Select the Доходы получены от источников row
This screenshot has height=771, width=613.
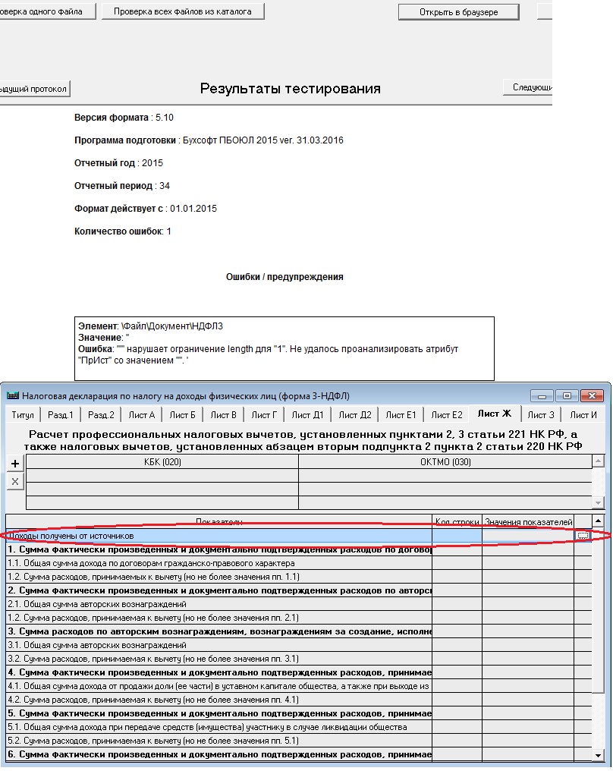(x=218, y=536)
